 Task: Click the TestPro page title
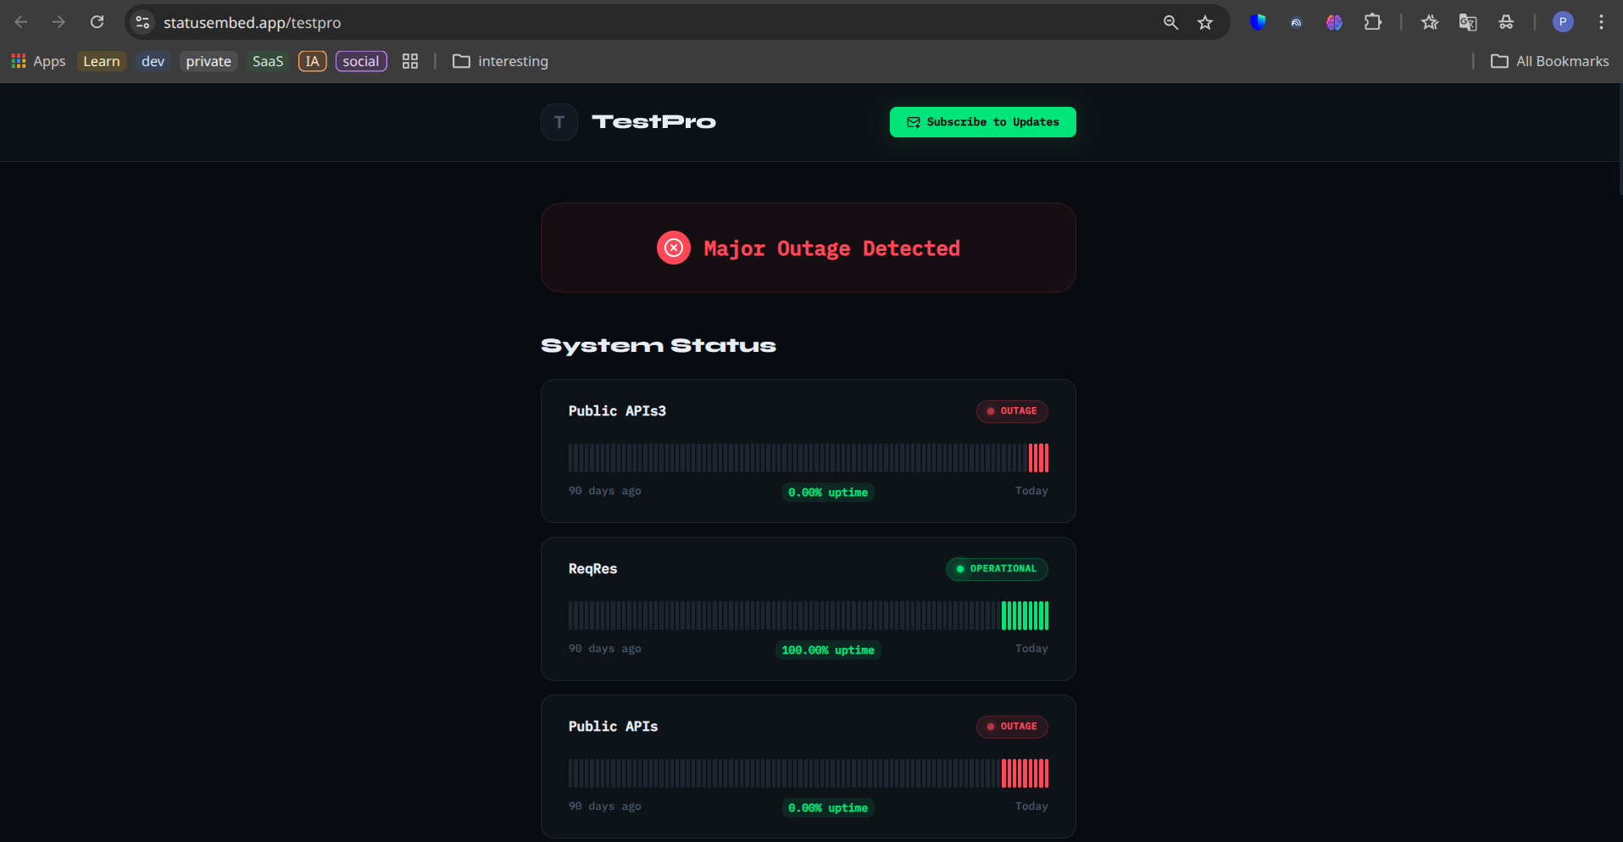click(x=653, y=122)
